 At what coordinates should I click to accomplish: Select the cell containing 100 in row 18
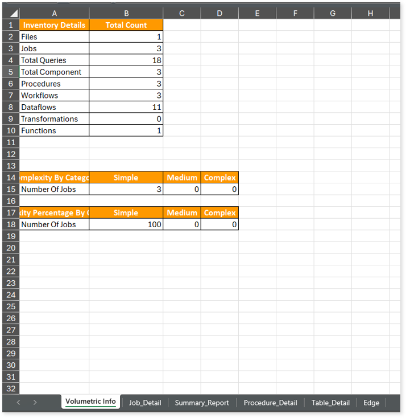tap(126, 224)
